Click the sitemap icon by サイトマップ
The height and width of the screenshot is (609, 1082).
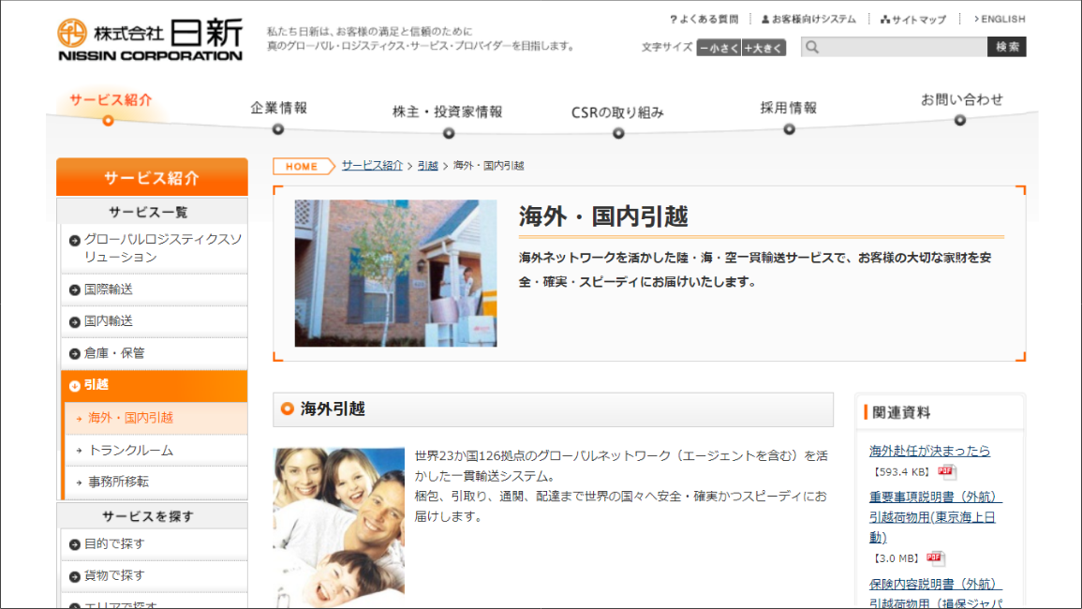click(x=885, y=20)
